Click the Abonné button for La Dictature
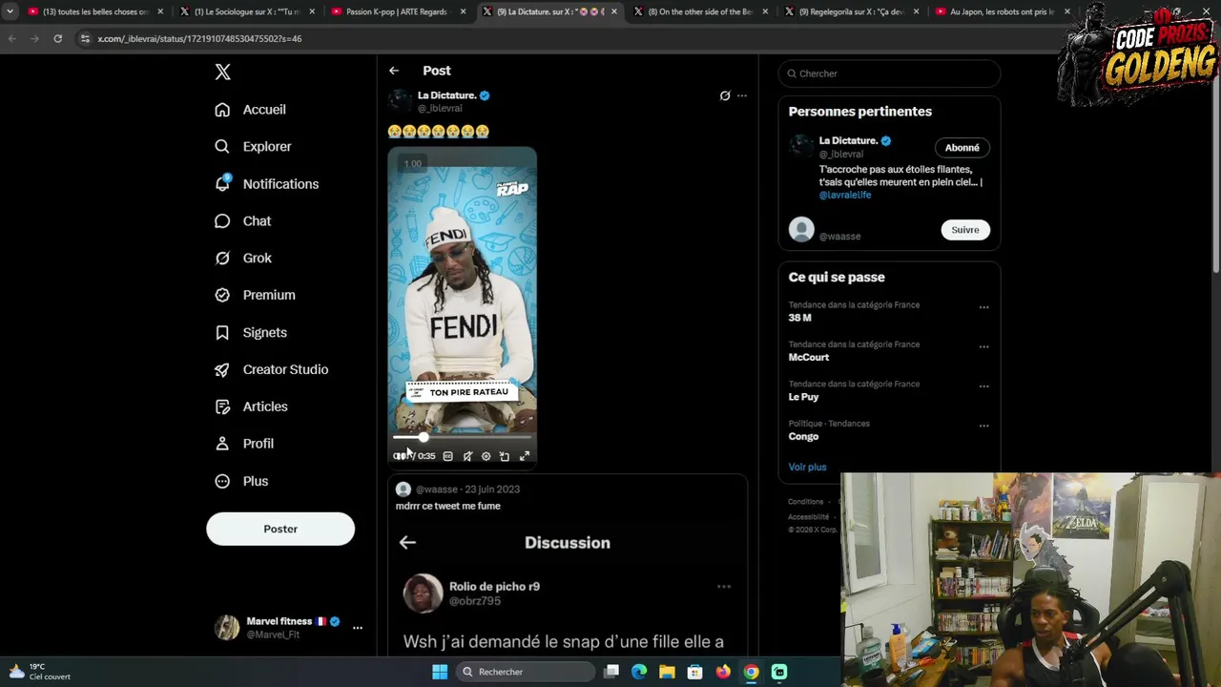Viewport: 1221px width, 687px height. point(962,148)
